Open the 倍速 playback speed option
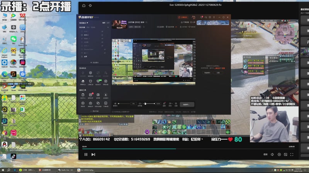The image size is (309, 173). coord(265,155)
